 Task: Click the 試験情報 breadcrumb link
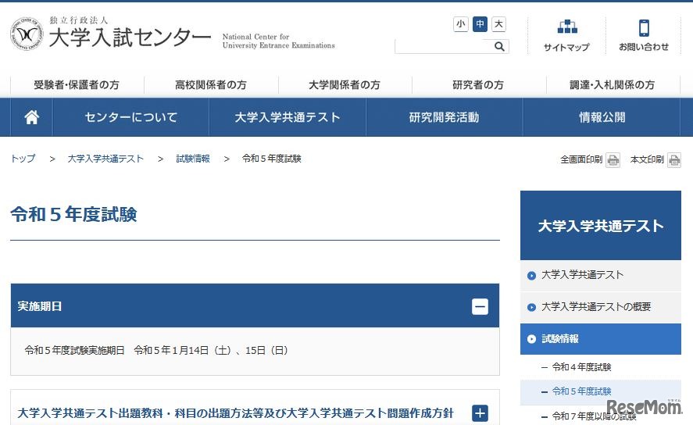193,159
